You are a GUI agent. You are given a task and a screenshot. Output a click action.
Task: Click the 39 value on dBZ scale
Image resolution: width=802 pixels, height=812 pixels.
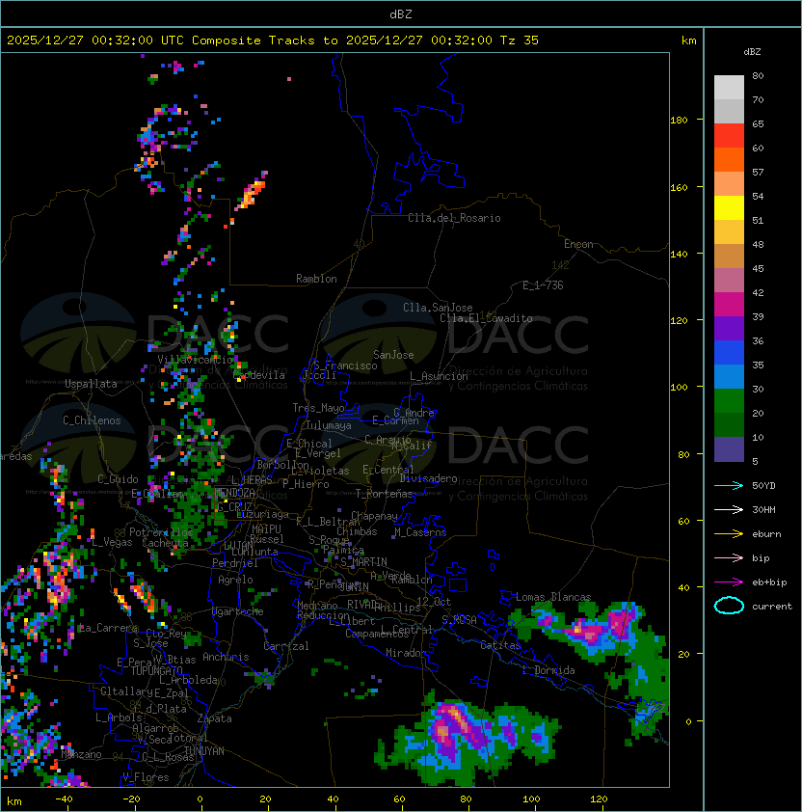tap(758, 316)
